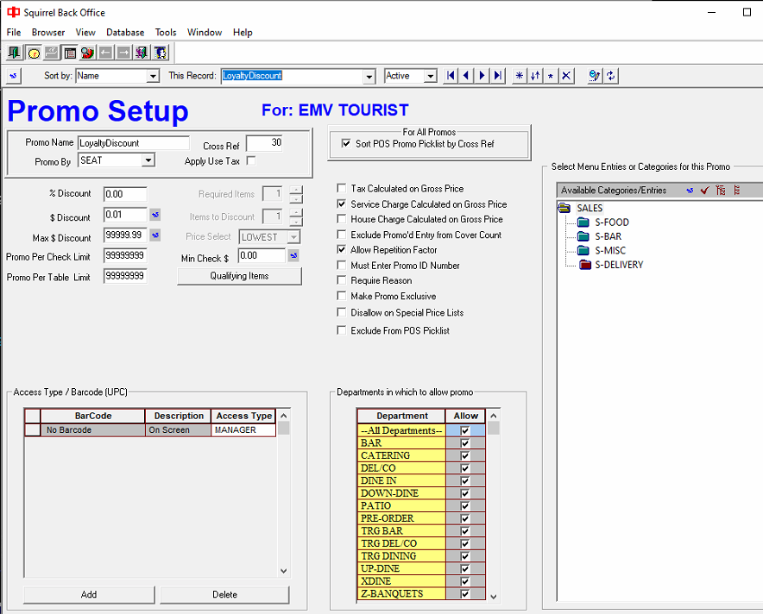
Task: Enable Apply Use Tax checkbox
Action: pyautogui.click(x=251, y=160)
